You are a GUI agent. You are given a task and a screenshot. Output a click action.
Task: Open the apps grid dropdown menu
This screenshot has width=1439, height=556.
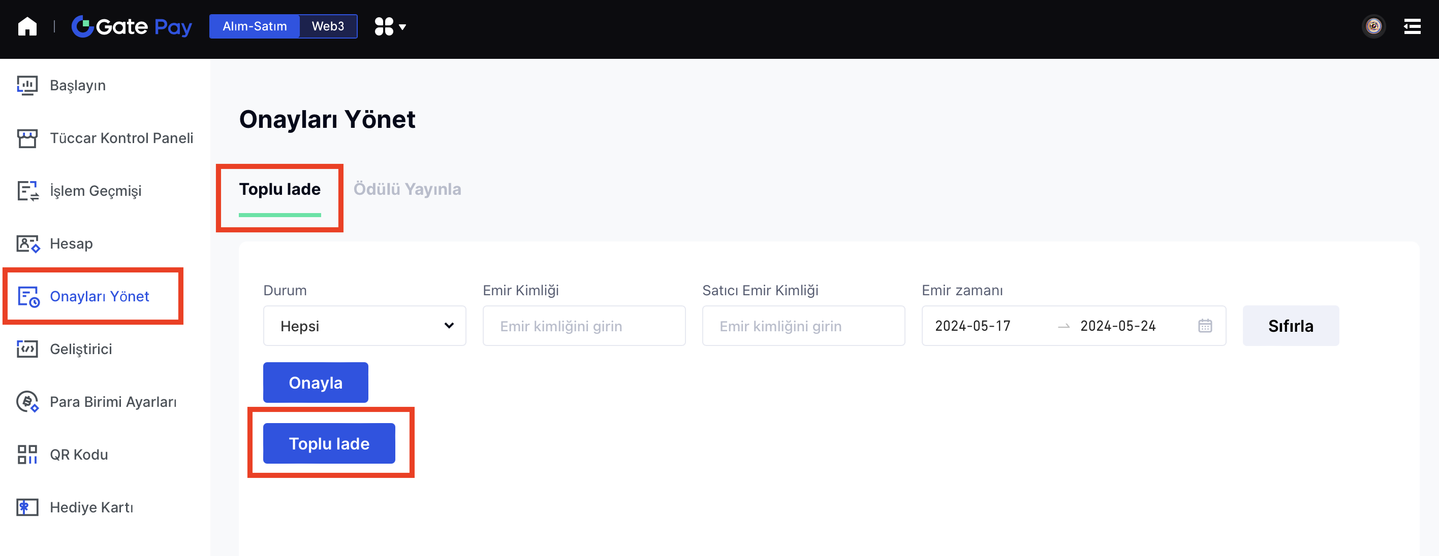tap(390, 26)
